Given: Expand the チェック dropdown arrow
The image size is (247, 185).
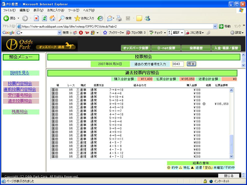Looking at the screenshot, I should (x=165, y=33).
